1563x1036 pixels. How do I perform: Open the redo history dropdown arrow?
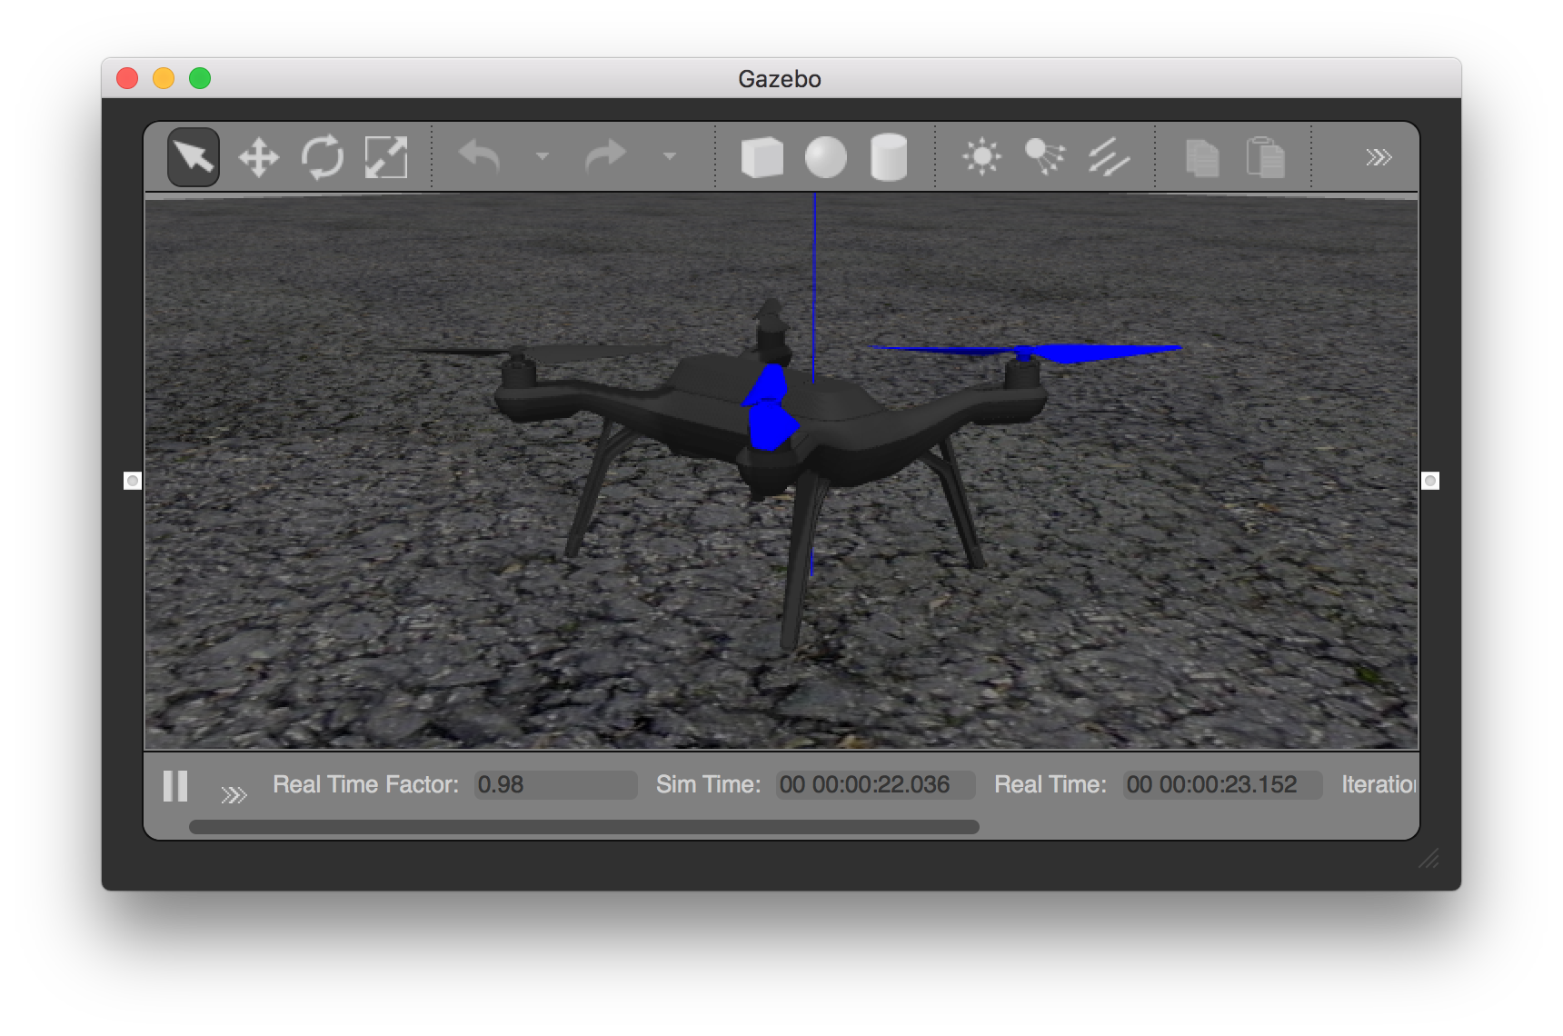[x=670, y=156]
